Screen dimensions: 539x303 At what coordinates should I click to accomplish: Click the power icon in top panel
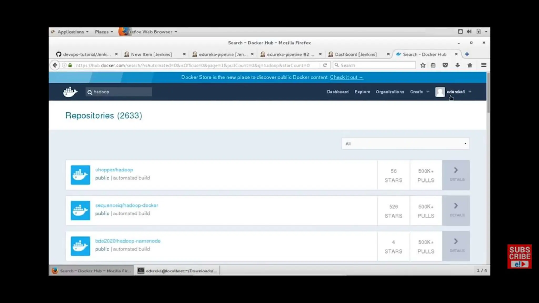(x=479, y=32)
